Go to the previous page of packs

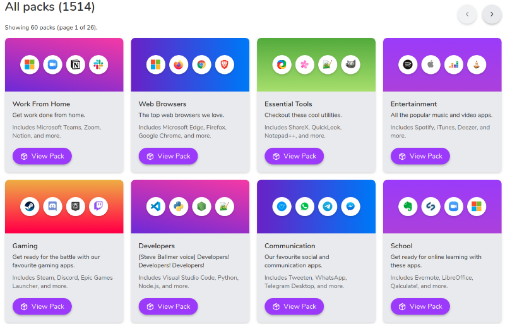[467, 14]
